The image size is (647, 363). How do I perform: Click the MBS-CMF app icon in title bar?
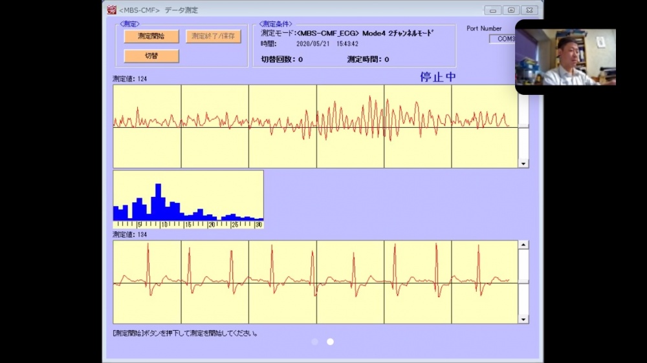click(x=112, y=10)
